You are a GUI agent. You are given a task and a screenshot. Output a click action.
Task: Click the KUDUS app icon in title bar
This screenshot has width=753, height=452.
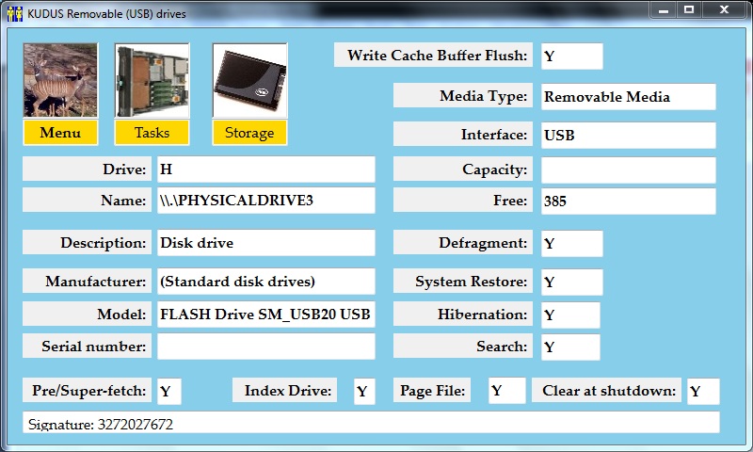tap(14, 13)
